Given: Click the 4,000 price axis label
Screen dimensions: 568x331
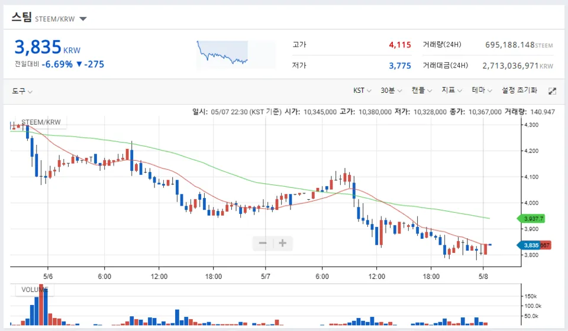Looking at the screenshot, I should 531,203.
